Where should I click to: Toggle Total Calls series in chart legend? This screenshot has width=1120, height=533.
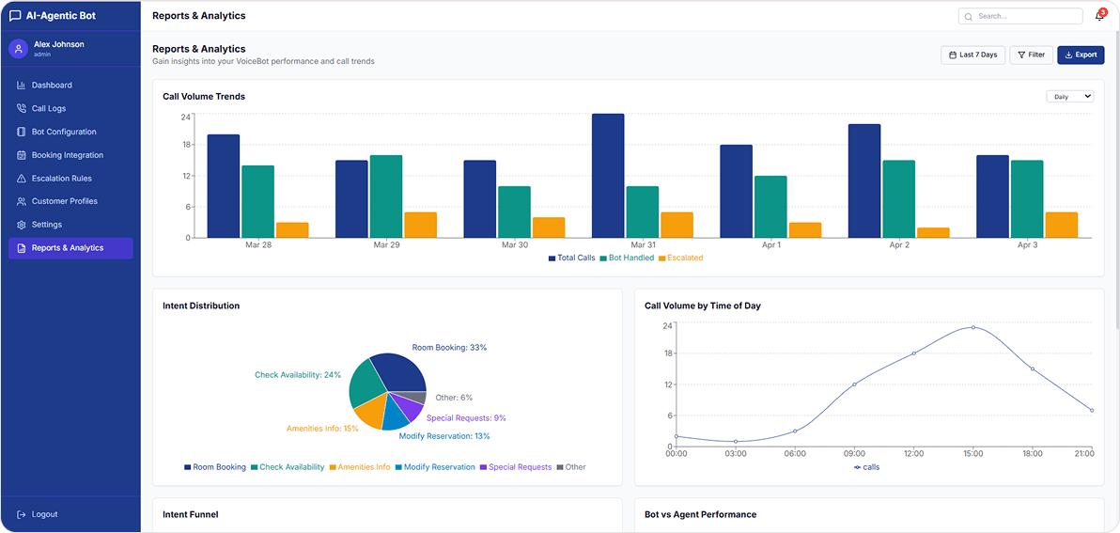(x=572, y=258)
